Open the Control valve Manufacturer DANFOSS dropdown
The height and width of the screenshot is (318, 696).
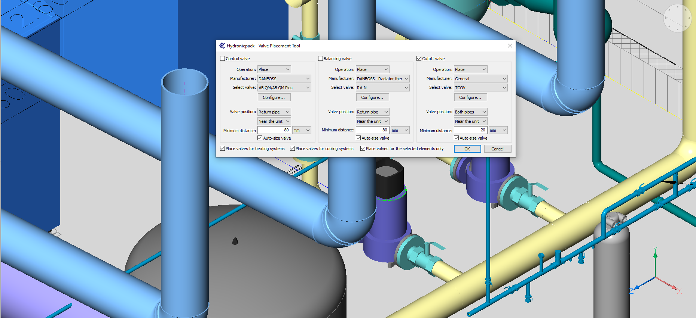coord(284,79)
